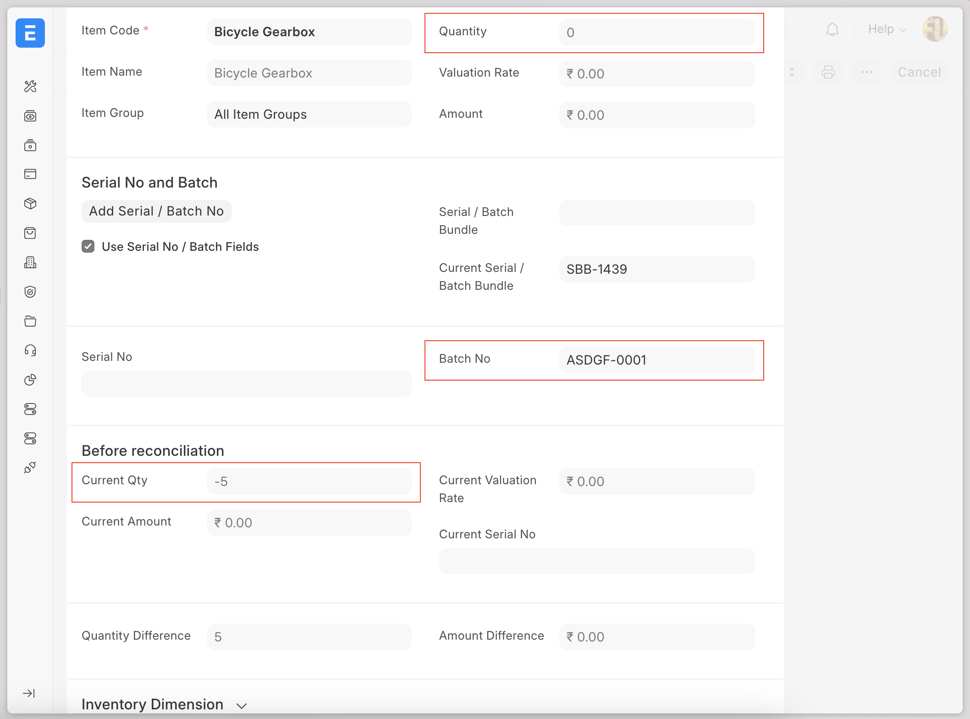Open the stock box sidebar icon
This screenshot has height=719, width=970.
[x=30, y=204]
